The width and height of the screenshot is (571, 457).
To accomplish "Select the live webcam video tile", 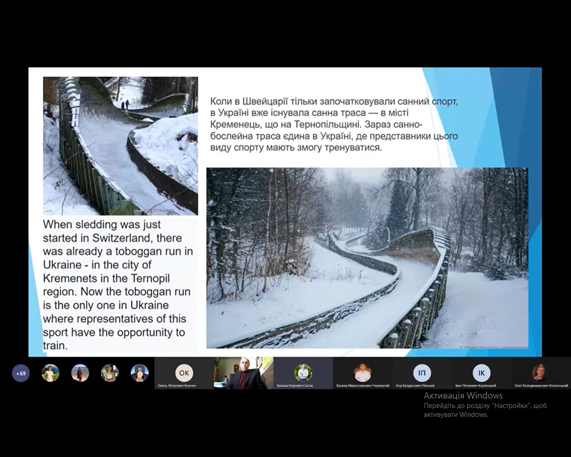I will 243,373.
